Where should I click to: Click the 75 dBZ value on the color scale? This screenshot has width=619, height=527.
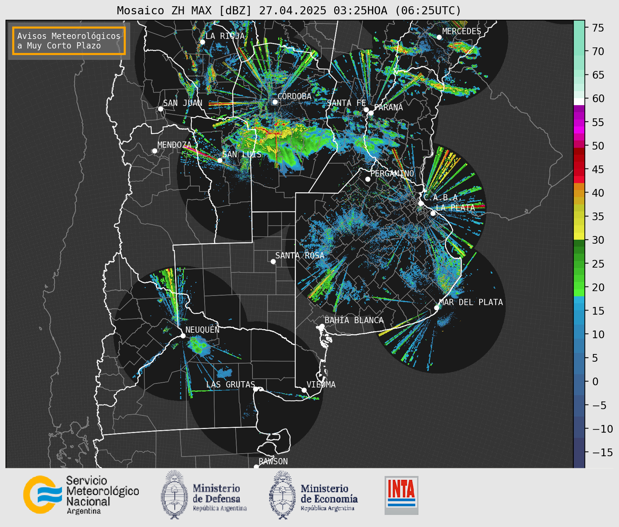click(597, 28)
